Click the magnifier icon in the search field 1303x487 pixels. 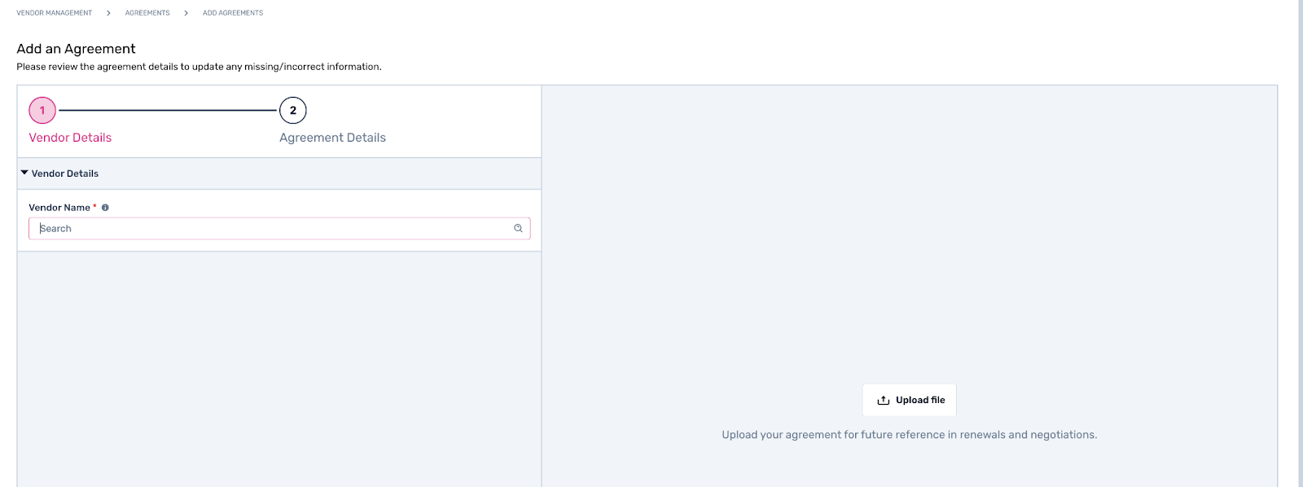coord(518,229)
